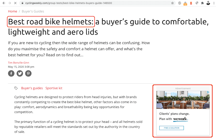Open the Buyer's Guides breadcrumb

point(33,11)
